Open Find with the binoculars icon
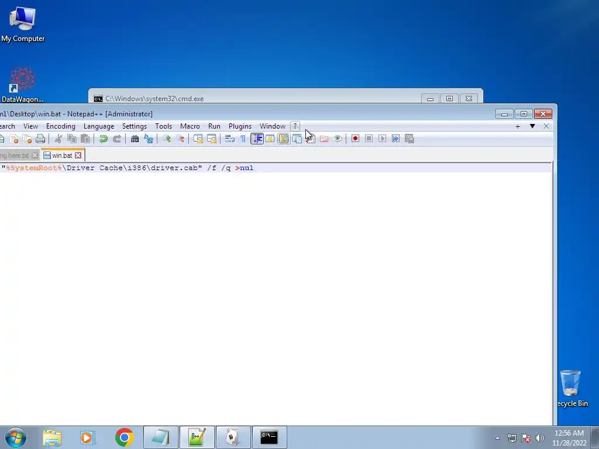The height and width of the screenshot is (449, 599). pos(135,139)
